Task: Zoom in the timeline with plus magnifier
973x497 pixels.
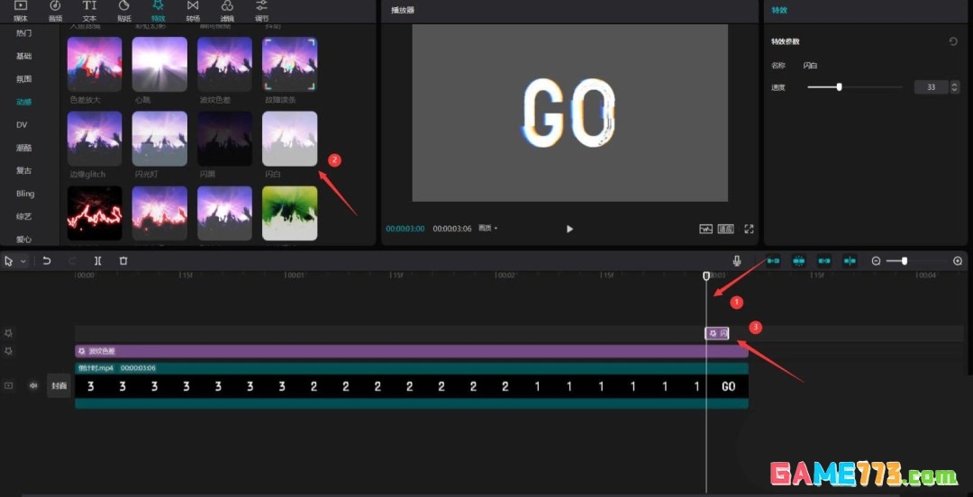Action: point(958,261)
